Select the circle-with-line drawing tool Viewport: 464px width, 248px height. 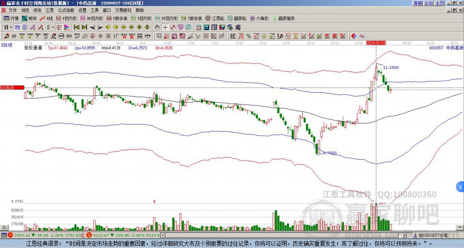(x=61, y=36)
